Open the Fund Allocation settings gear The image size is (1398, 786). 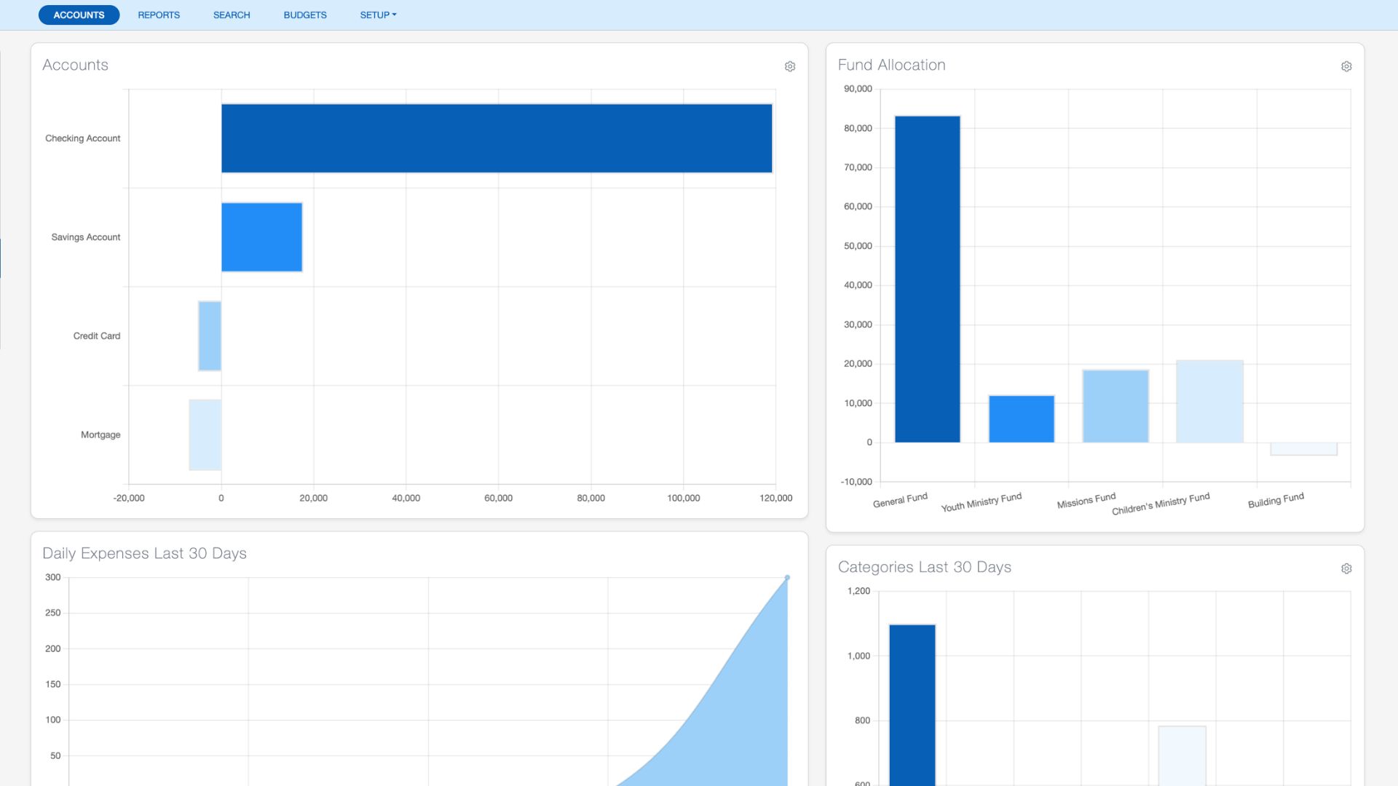[x=1346, y=66]
